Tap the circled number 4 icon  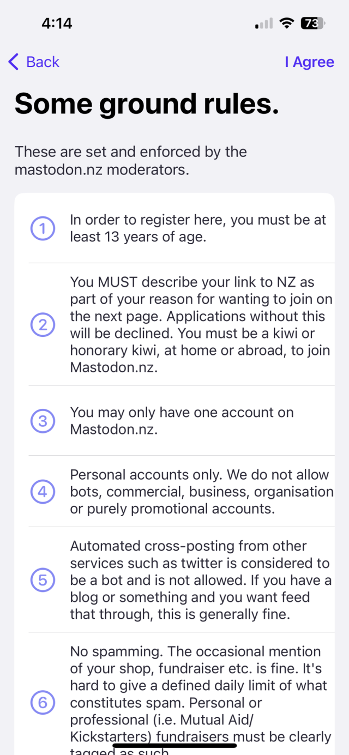[x=42, y=492]
